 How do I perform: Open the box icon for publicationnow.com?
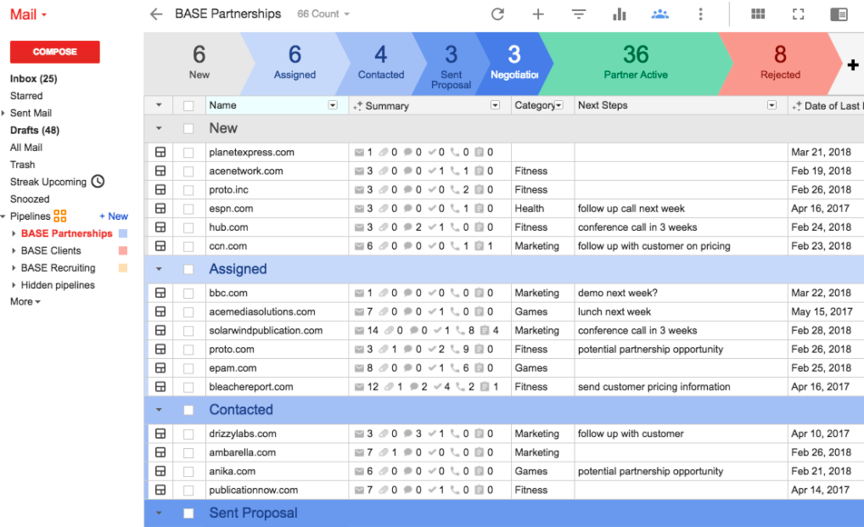point(160,490)
